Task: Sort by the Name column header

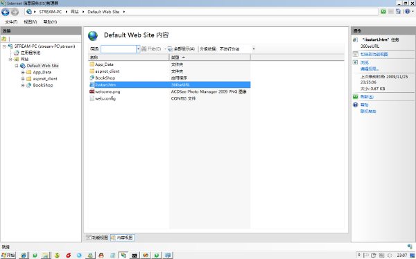Action: (128, 57)
